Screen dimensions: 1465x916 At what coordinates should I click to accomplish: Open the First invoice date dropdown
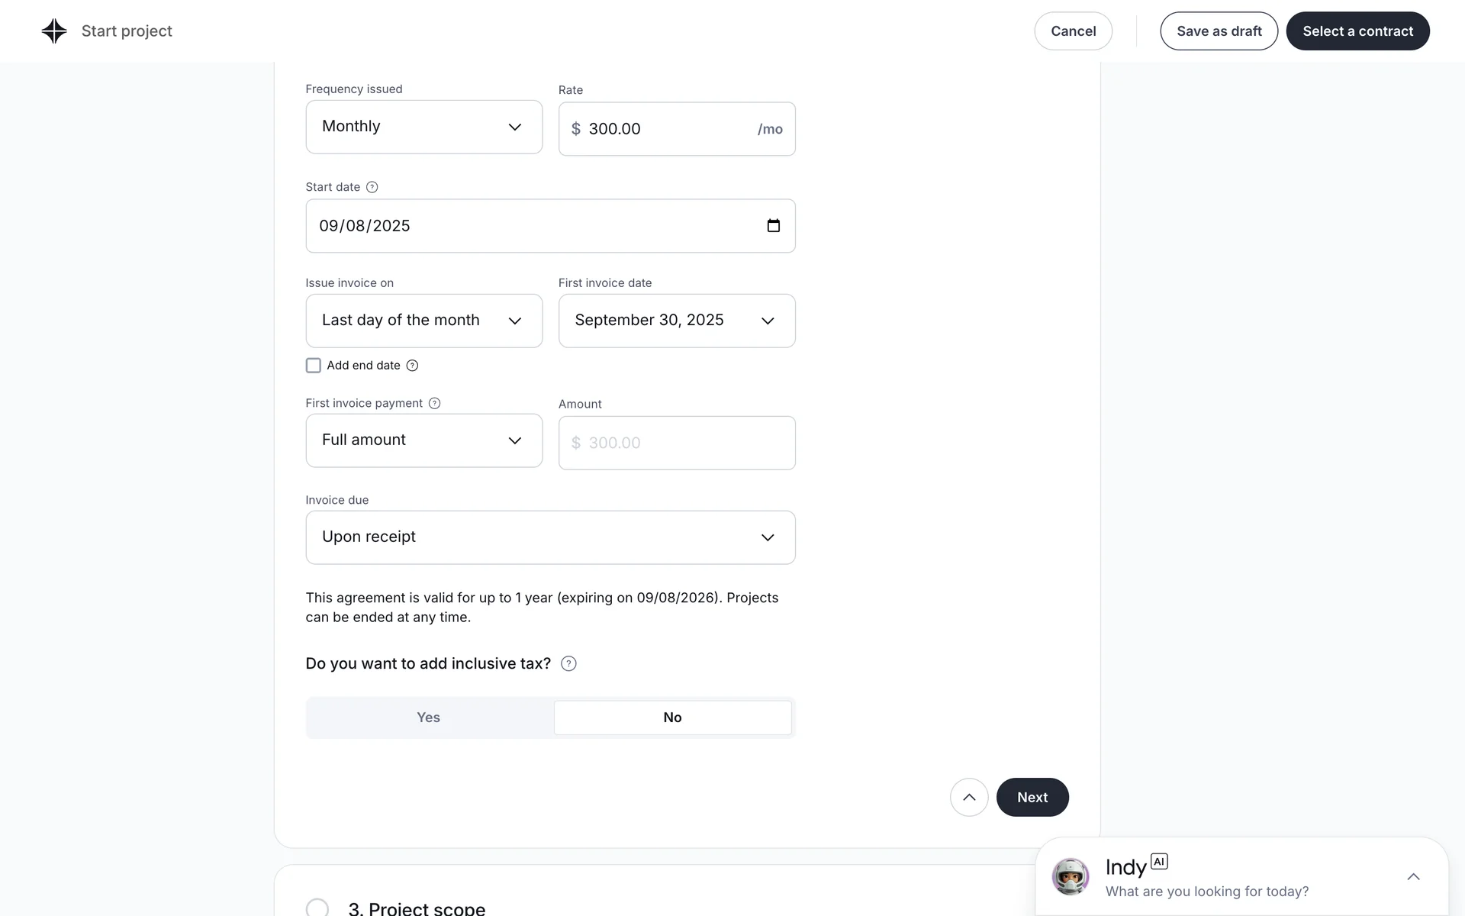676,321
